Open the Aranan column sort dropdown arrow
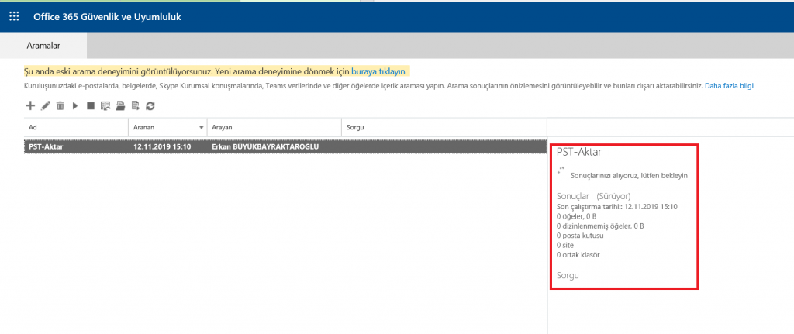The height and width of the screenshot is (334, 794). point(202,127)
